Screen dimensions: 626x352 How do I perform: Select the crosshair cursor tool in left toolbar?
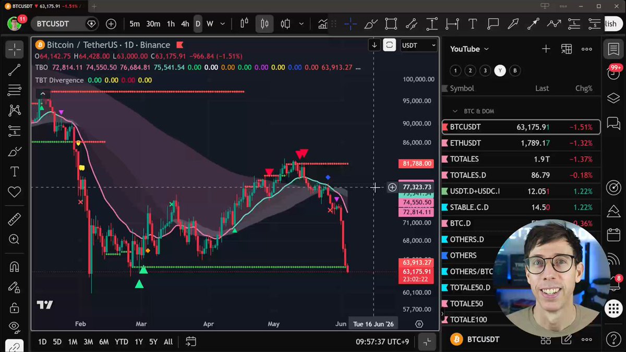pos(15,50)
